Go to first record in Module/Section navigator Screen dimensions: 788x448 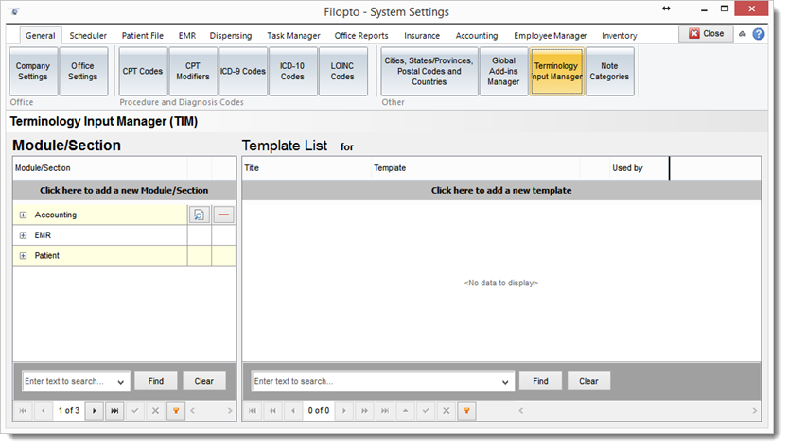[x=23, y=411]
